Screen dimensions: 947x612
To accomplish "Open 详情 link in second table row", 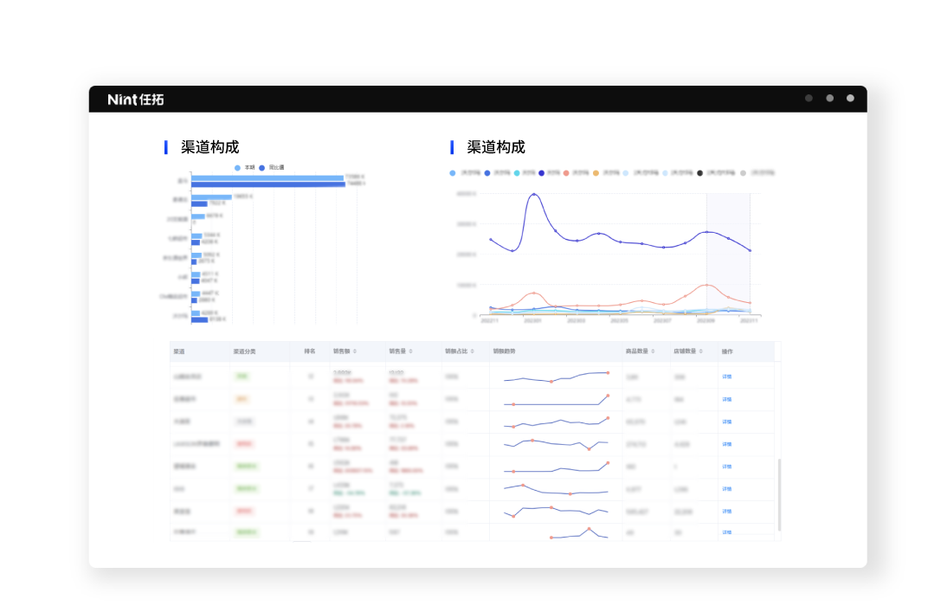I will point(726,399).
